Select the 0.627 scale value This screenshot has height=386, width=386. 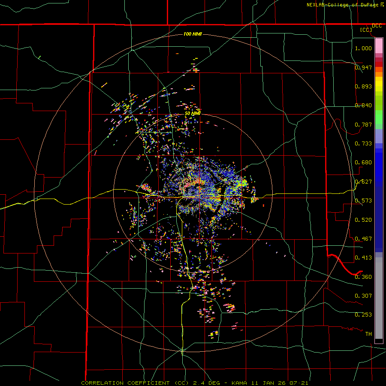(x=363, y=182)
